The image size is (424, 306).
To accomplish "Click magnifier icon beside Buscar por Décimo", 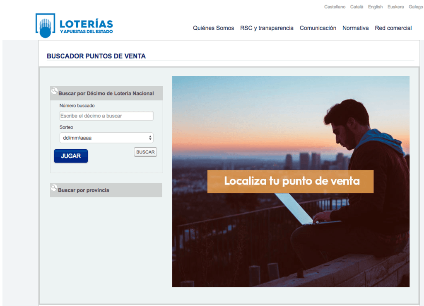I will pos(54,91).
